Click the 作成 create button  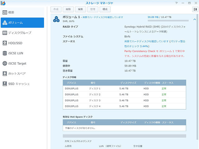56,9
